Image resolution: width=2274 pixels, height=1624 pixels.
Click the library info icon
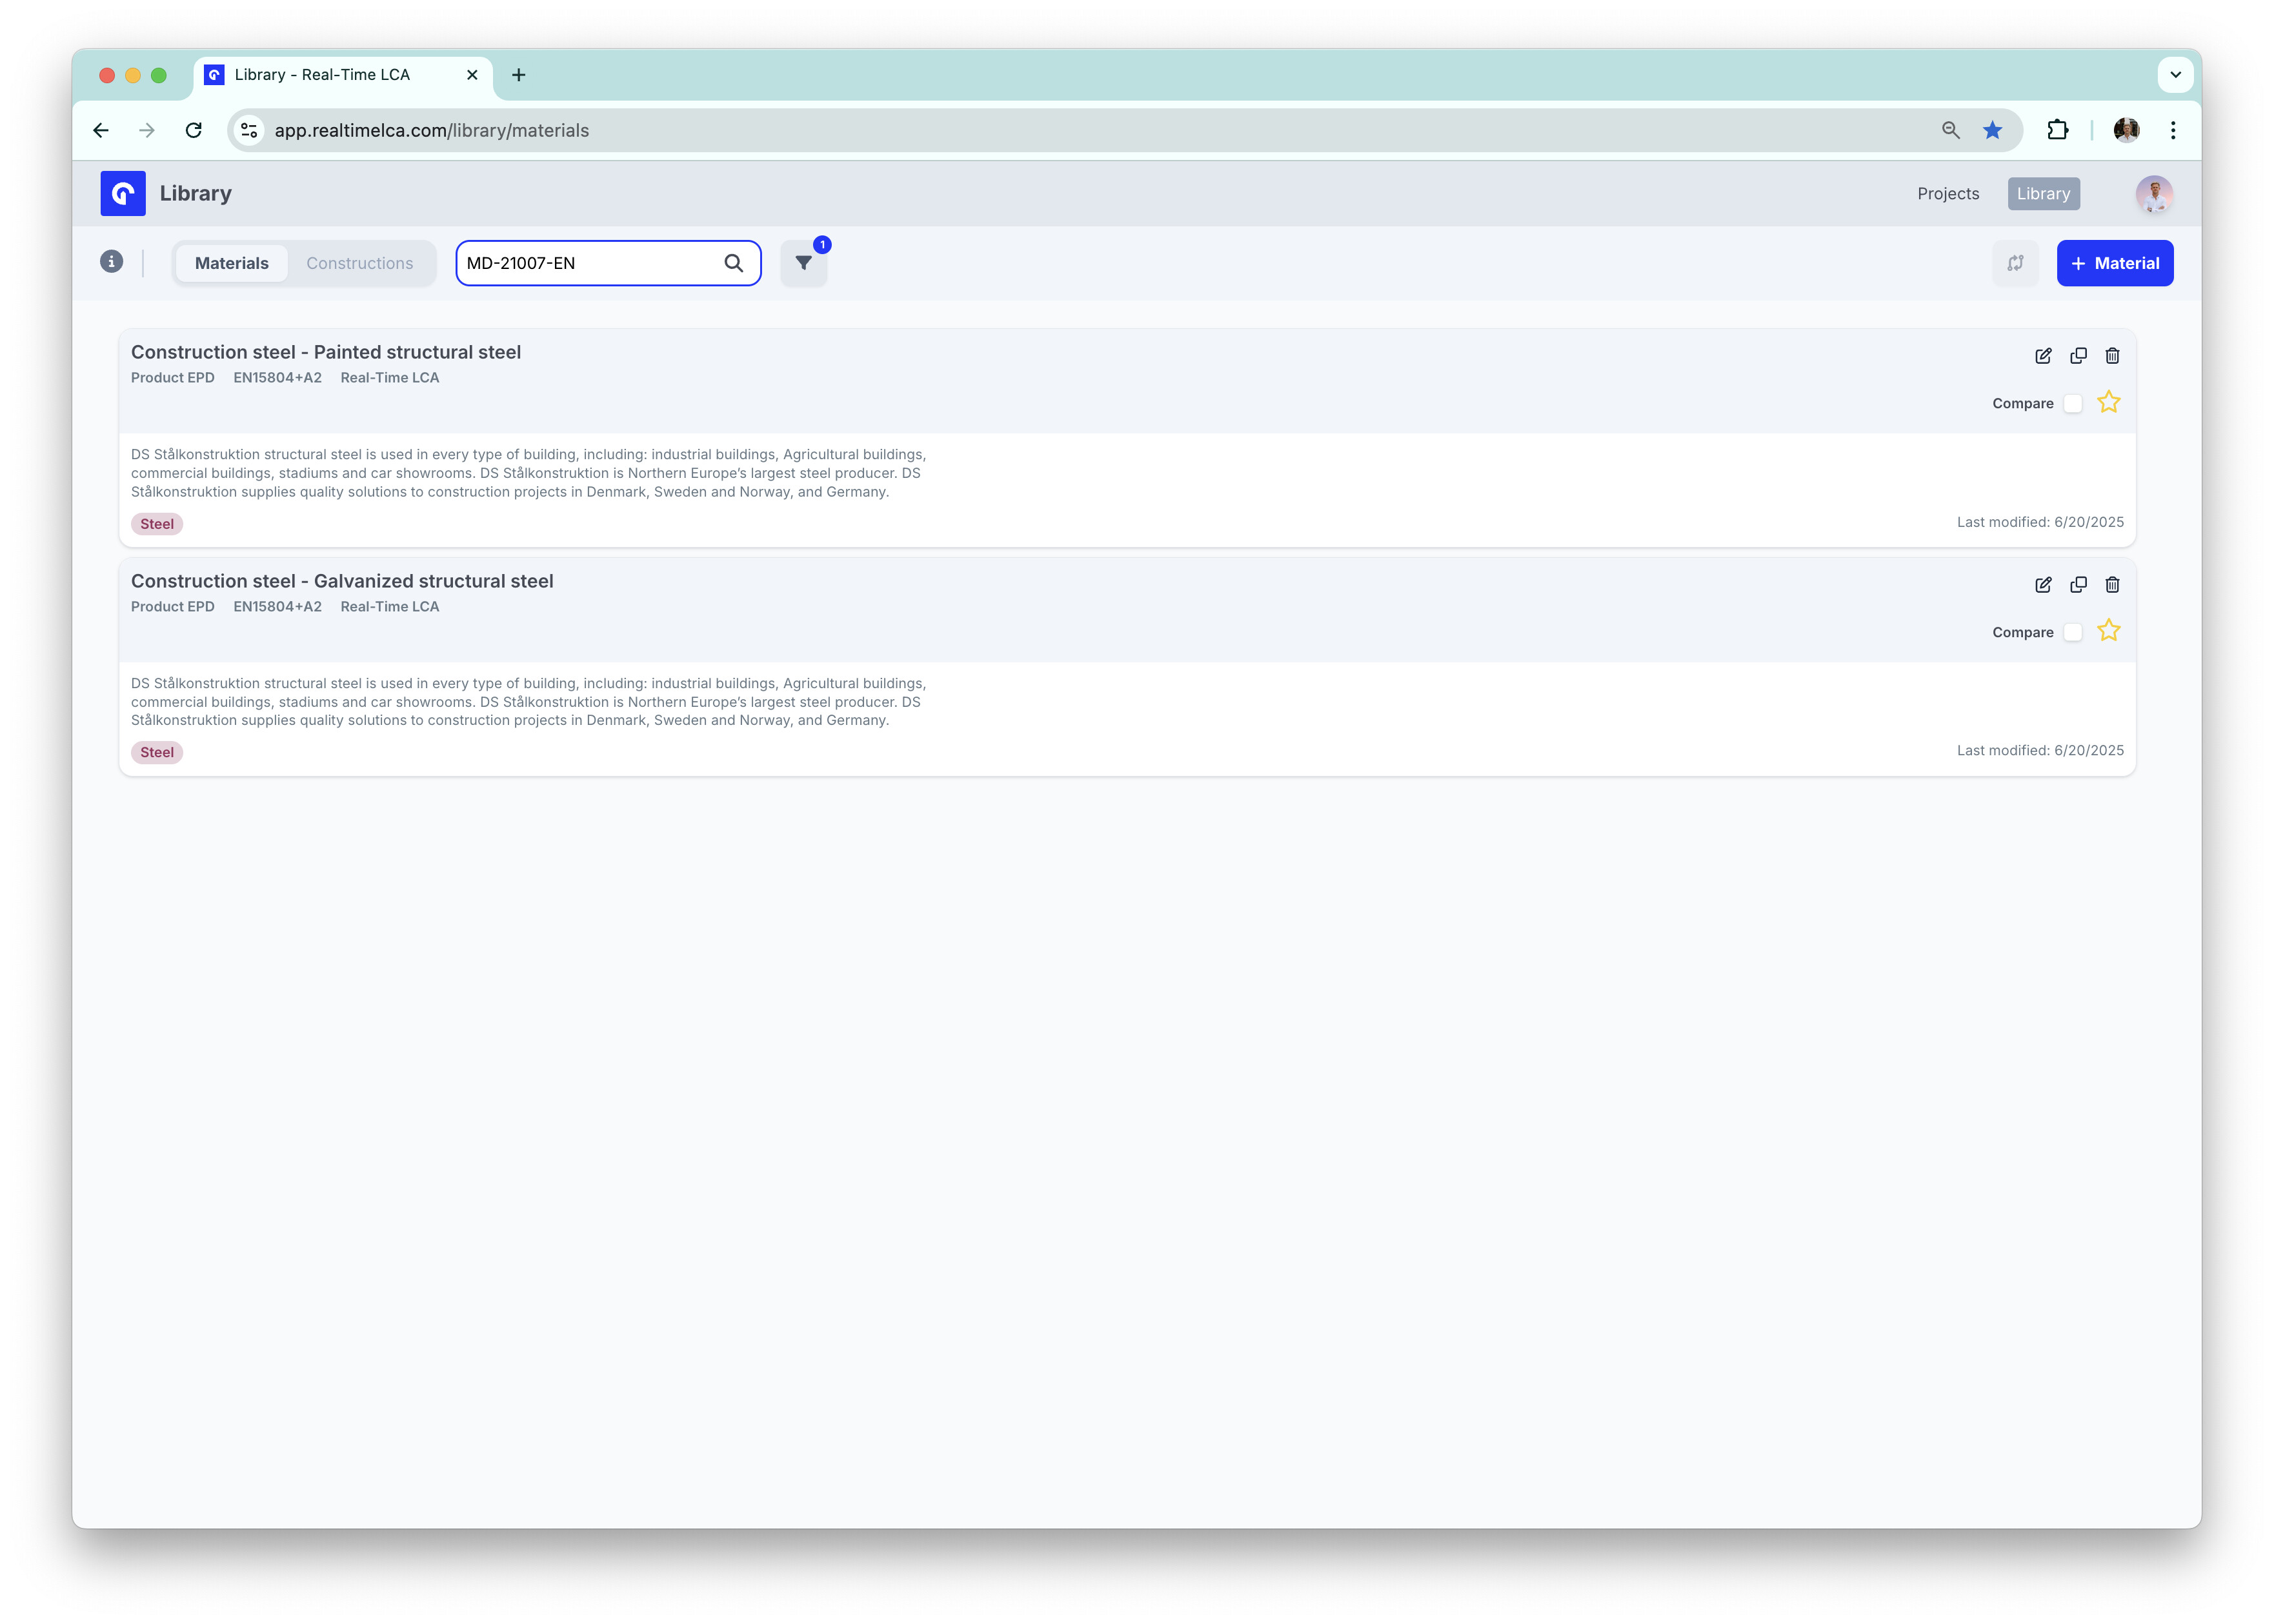[x=112, y=262]
